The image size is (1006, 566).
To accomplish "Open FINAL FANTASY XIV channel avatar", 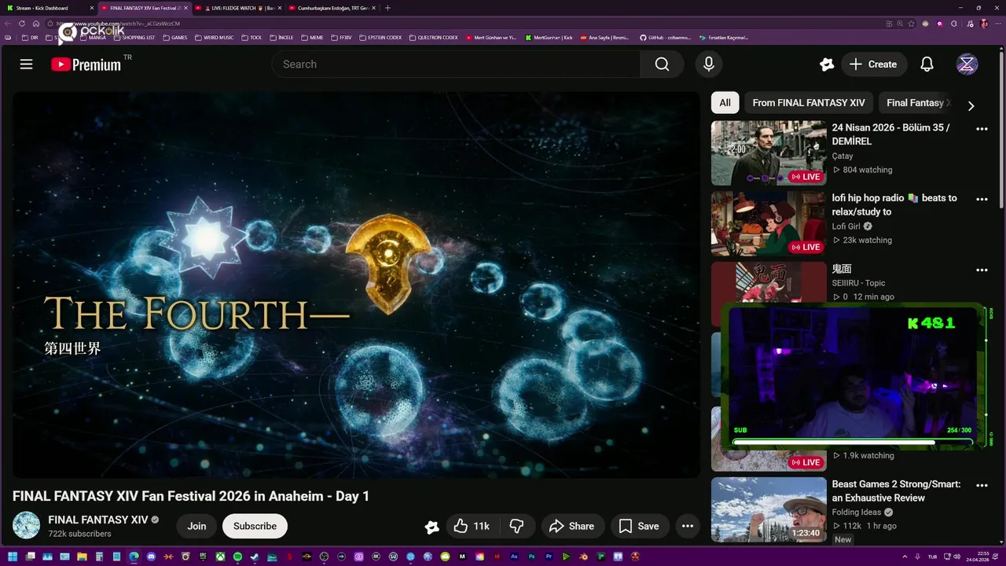I will tap(26, 525).
